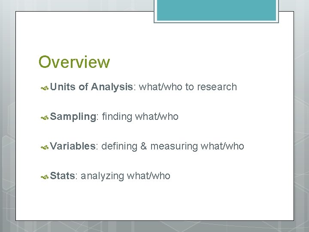
Task: Click the underlined word Sampling
Action: click(x=74, y=117)
